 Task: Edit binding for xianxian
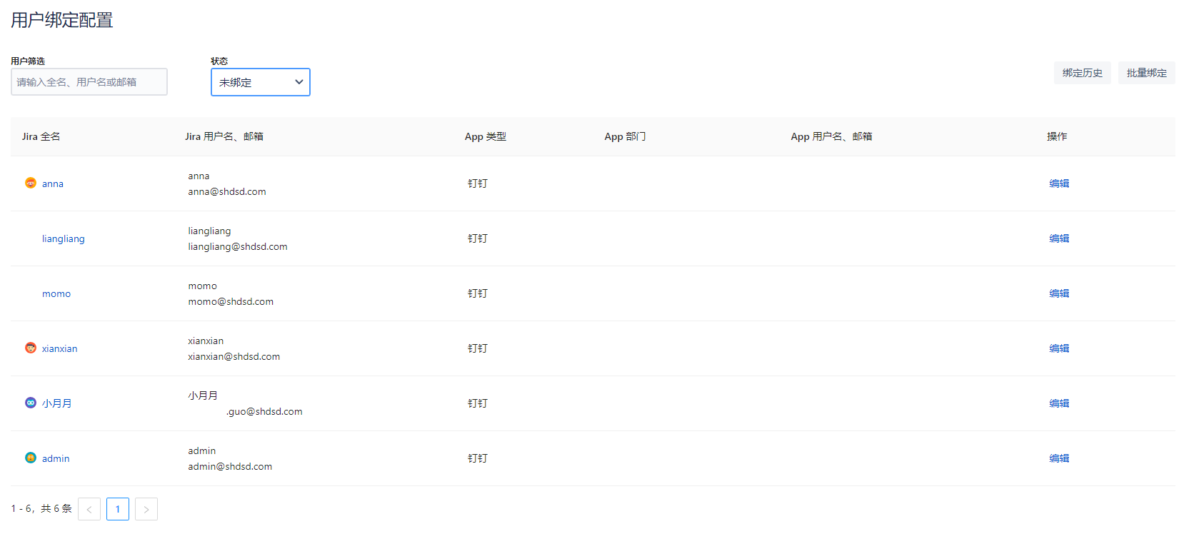point(1059,348)
